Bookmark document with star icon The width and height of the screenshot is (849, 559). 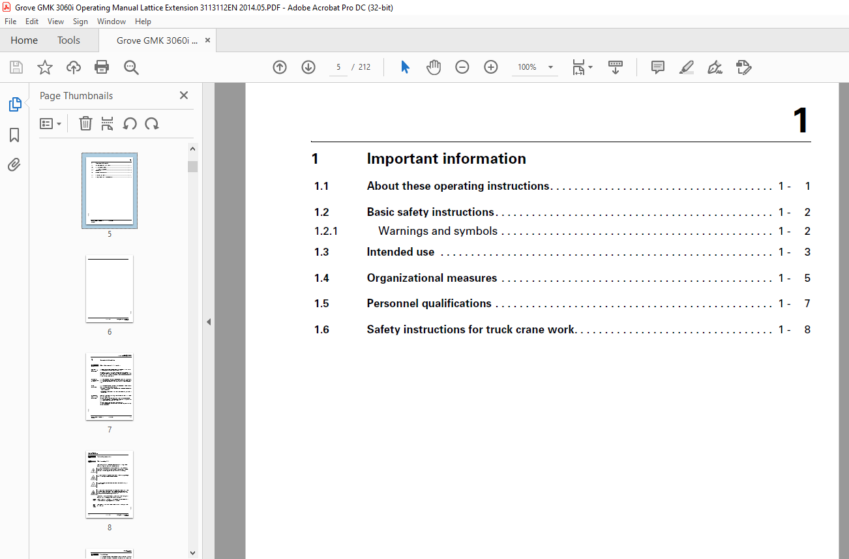44,67
